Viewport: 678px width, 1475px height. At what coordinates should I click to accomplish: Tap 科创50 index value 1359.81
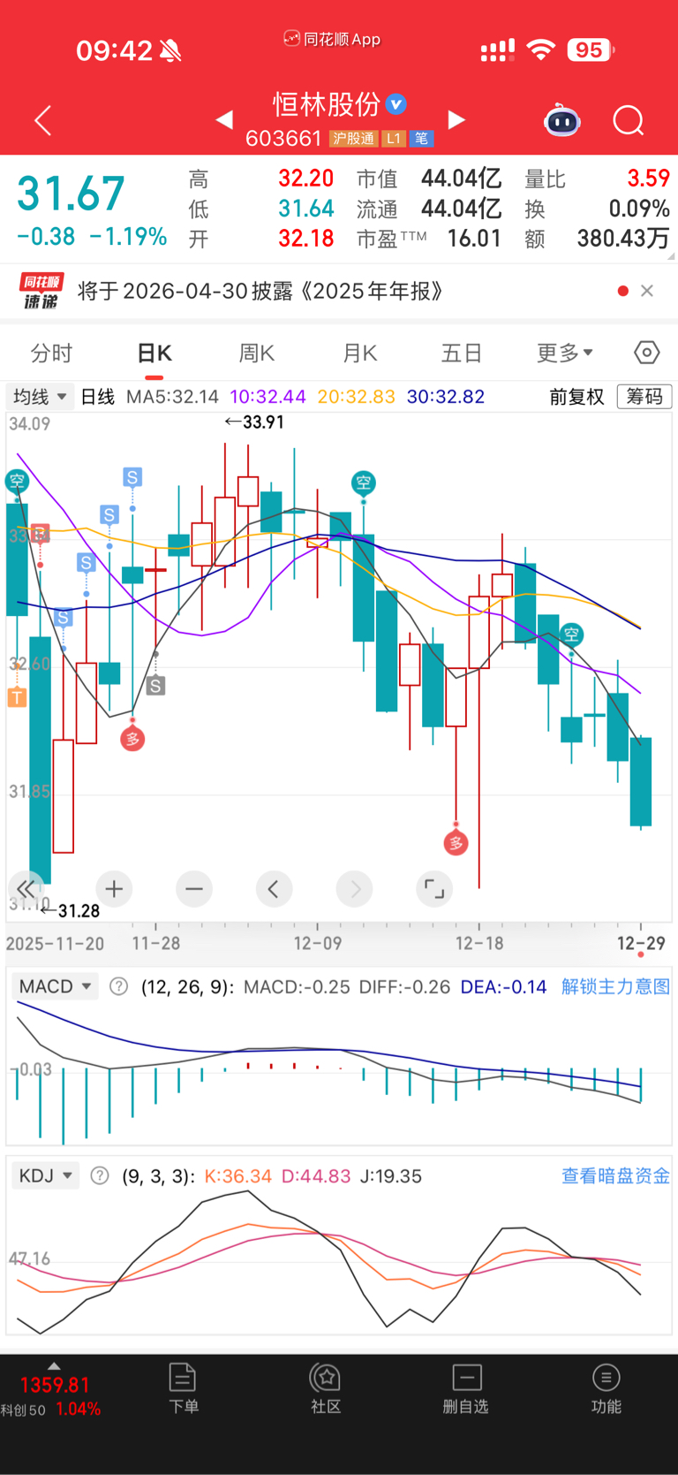click(x=55, y=1384)
